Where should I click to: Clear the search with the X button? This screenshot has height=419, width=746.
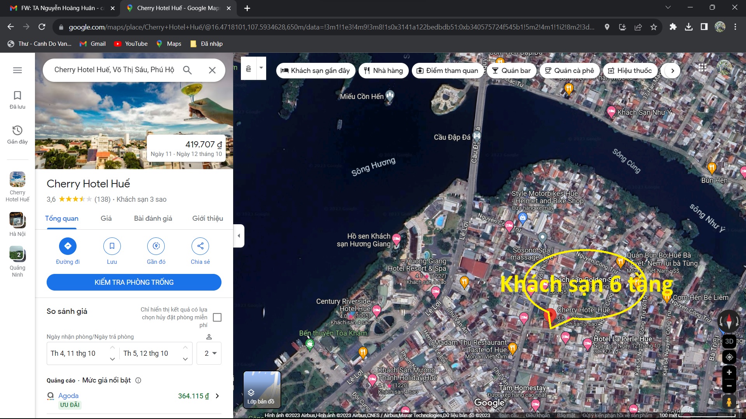[212, 70]
